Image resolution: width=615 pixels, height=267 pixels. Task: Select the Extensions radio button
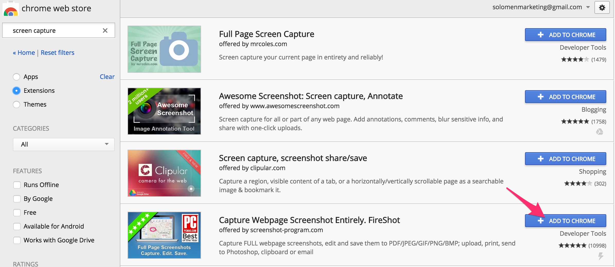16,91
